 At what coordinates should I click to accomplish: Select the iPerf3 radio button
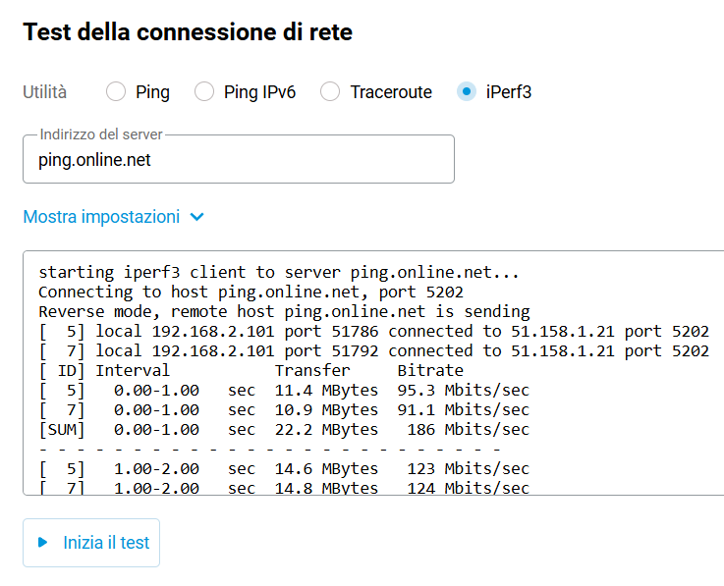[467, 92]
